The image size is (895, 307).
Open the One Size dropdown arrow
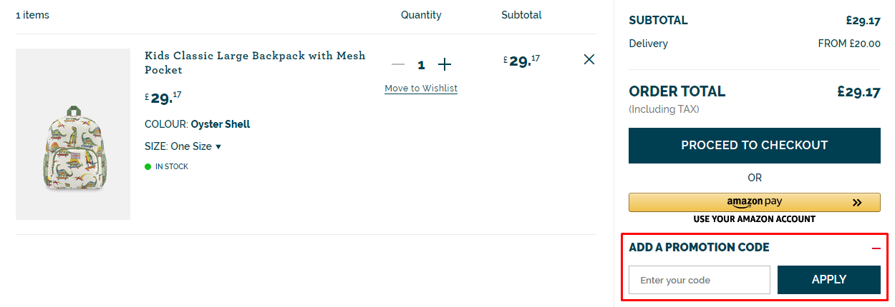(x=218, y=146)
